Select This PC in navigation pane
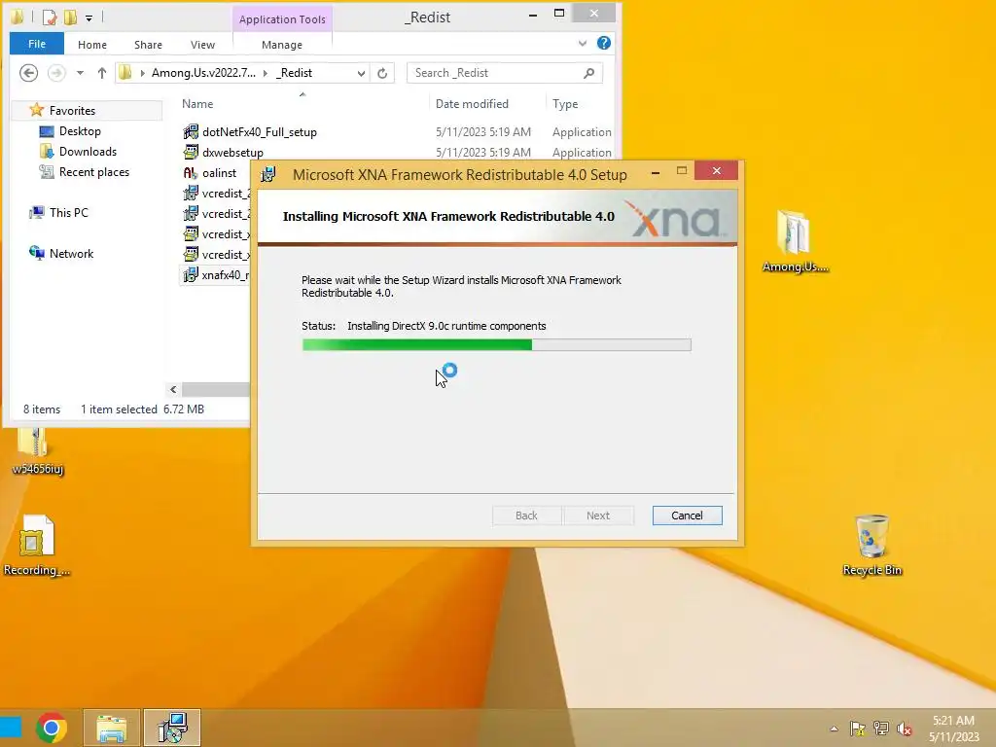The image size is (996, 747). tap(69, 213)
